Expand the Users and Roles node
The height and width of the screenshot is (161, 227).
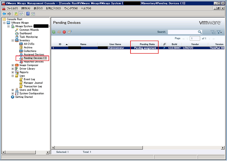pyautogui.click(x=13, y=90)
